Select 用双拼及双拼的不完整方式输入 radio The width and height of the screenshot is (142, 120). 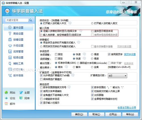pyautogui.click(x=41, y=46)
